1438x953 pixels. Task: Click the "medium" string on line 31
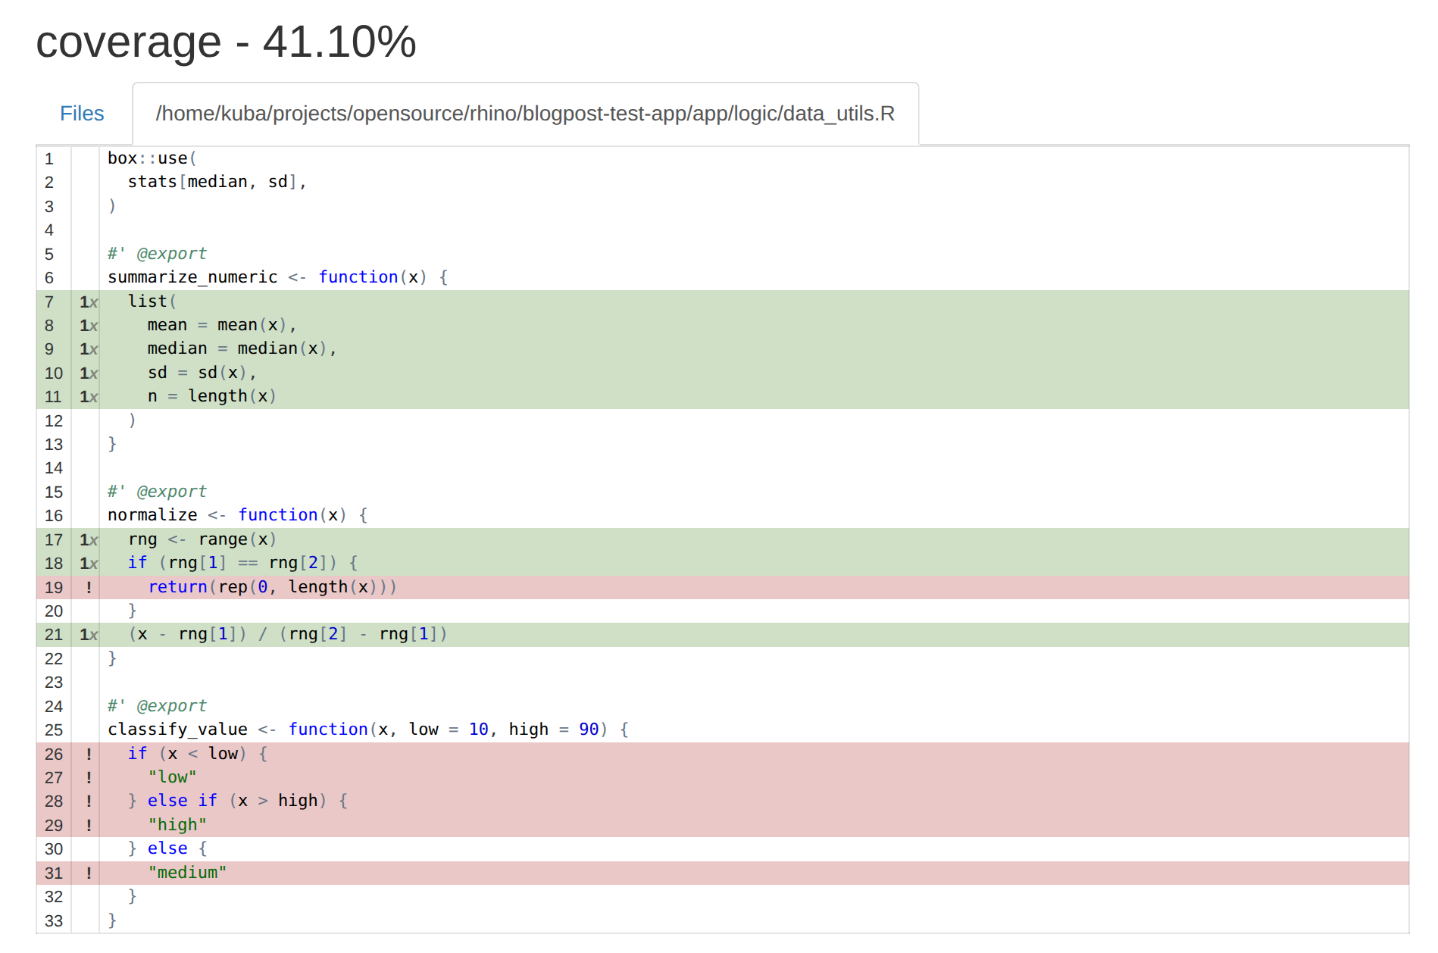[x=187, y=873]
